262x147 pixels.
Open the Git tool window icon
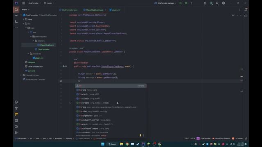click(16, 133)
